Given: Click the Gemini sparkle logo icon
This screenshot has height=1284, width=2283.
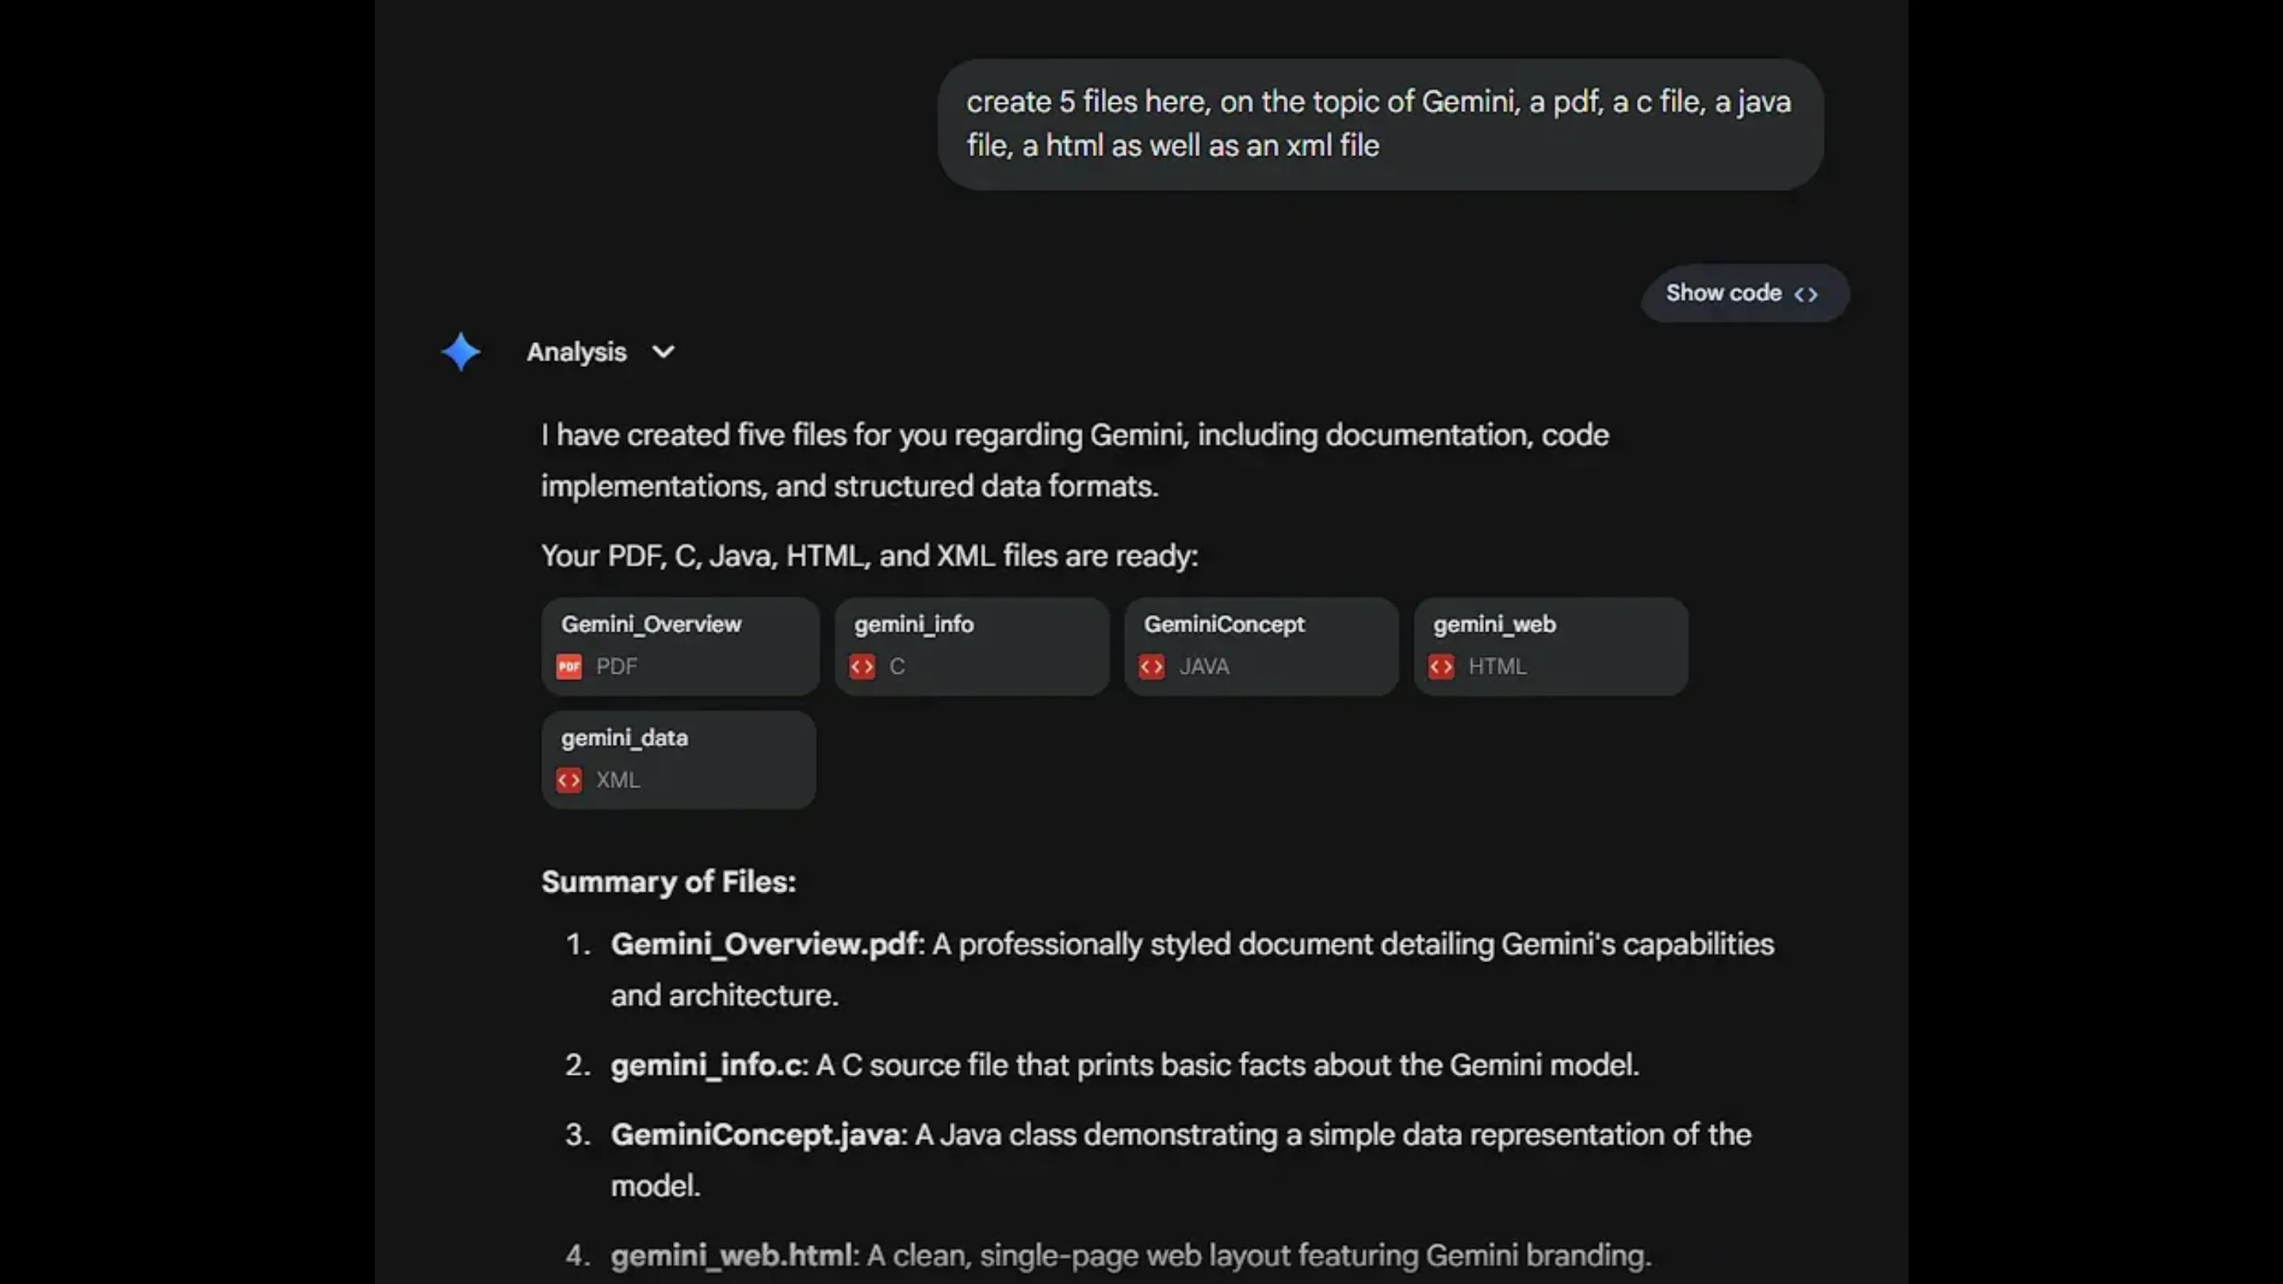Looking at the screenshot, I should [460, 352].
